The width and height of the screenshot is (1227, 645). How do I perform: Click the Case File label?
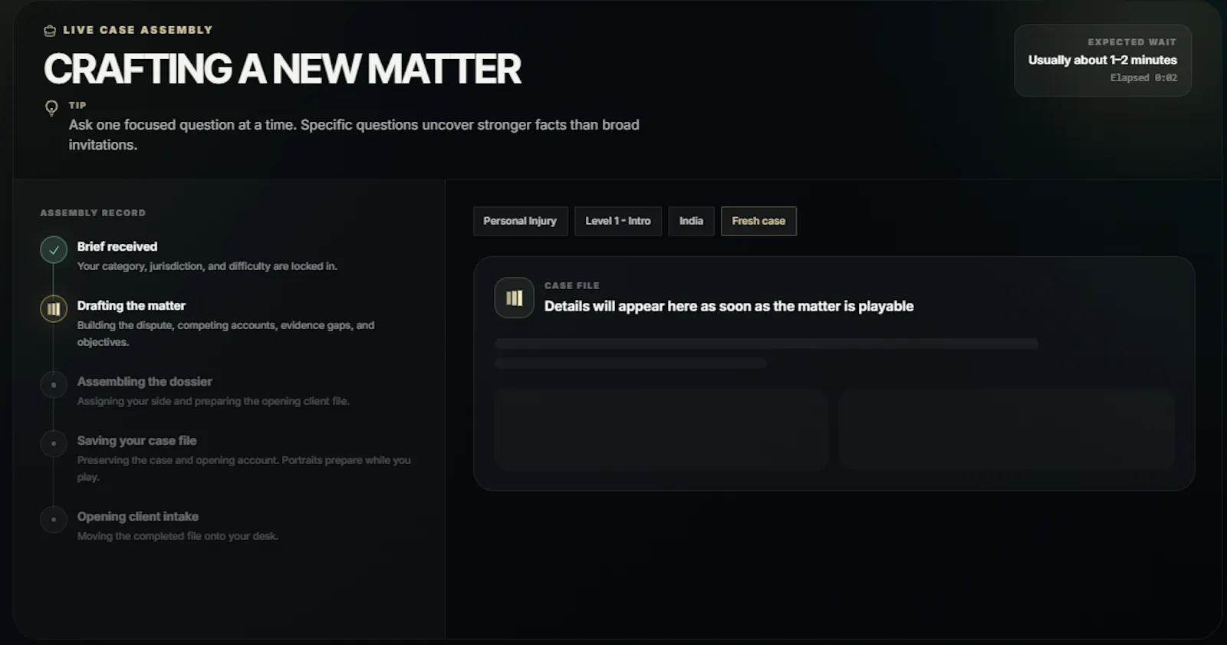(x=572, y=285)
